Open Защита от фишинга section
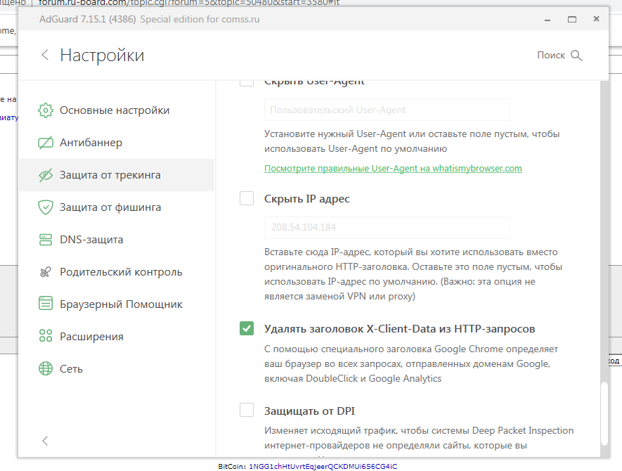 (117, 207)
